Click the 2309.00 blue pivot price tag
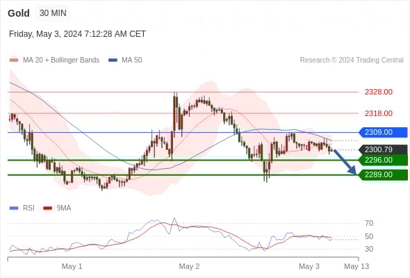The height and width of the screenshot is (278, 410). pos(384,132)
